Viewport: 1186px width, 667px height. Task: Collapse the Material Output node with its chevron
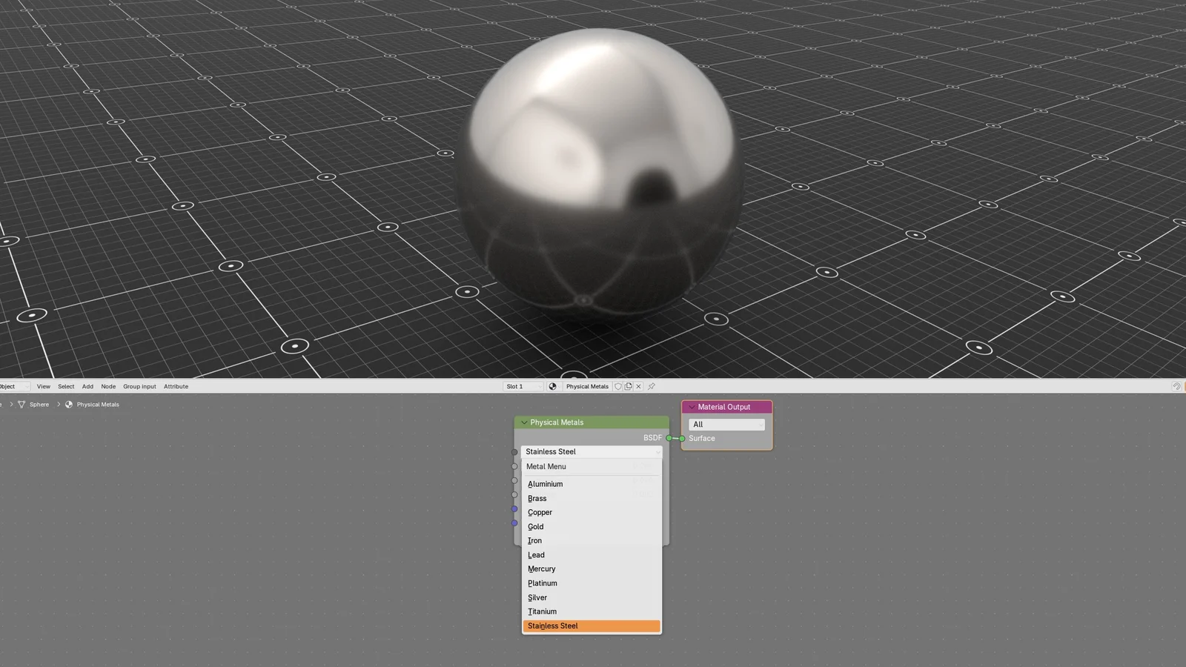coord(692,407)
